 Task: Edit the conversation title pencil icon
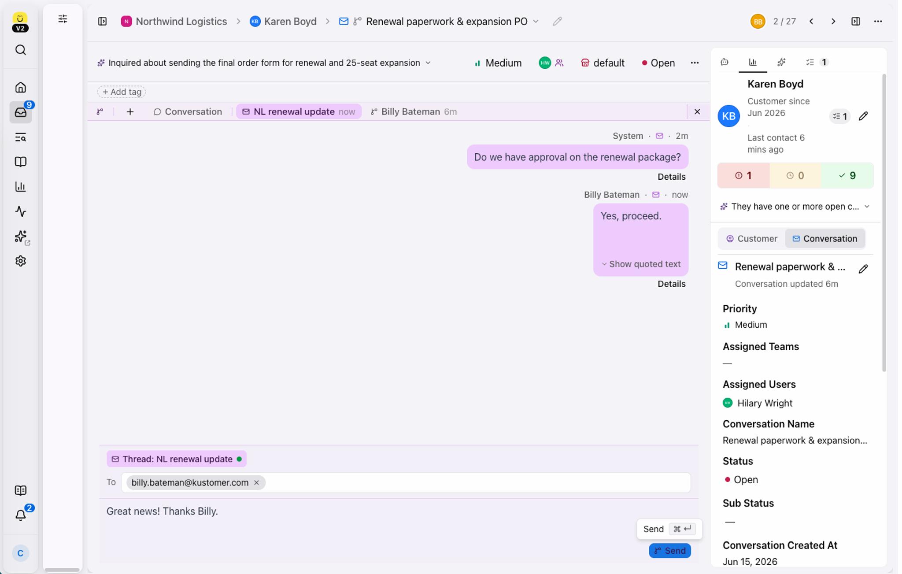click(557, 21)
